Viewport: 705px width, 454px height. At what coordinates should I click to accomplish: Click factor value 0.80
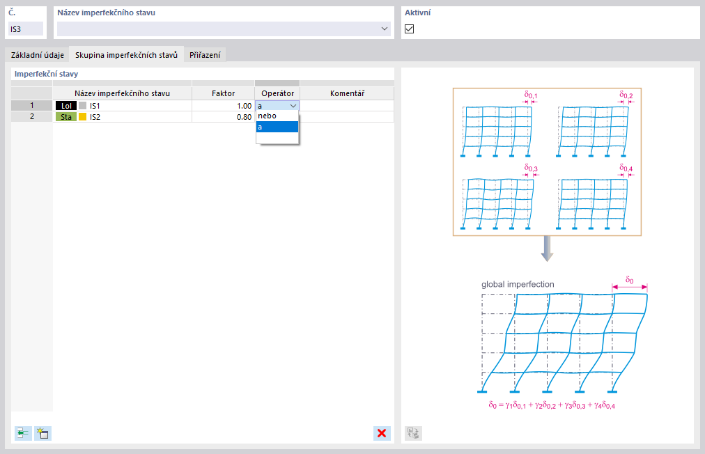(x=224, y=117)
